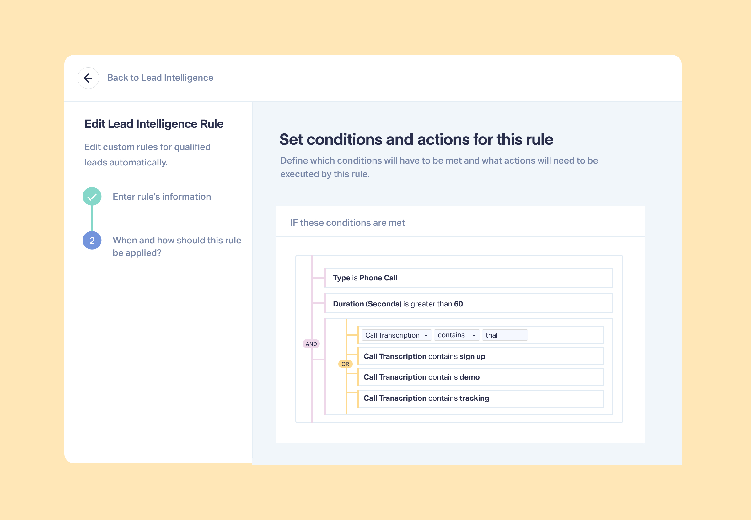Click the IF these conditions are met header
This screenshot has height=520, width=751.
pyautogui.click(x=347, y=223)
